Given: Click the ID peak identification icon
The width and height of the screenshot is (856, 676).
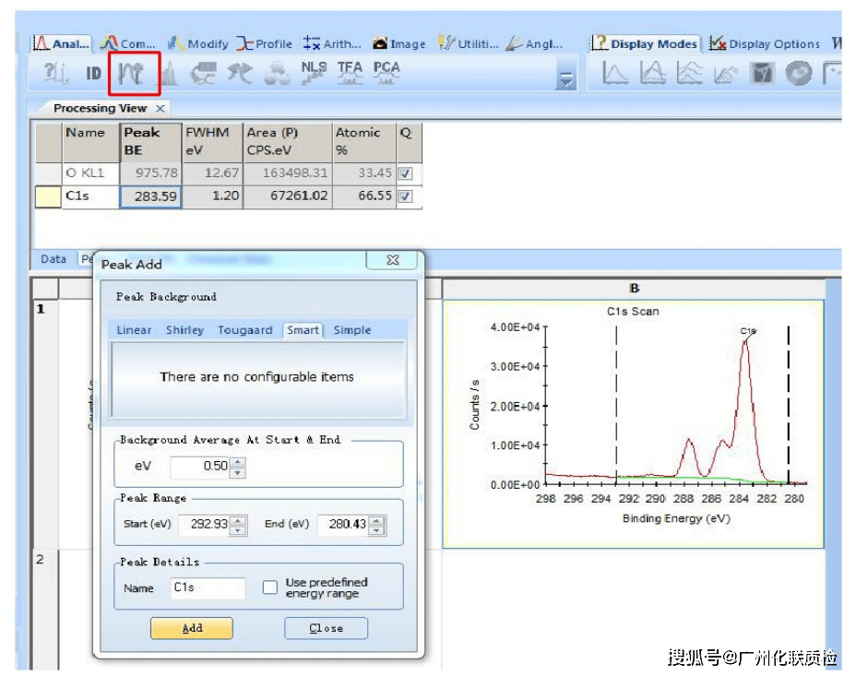Looking at the screenshot, I should (x=93, y=73).
